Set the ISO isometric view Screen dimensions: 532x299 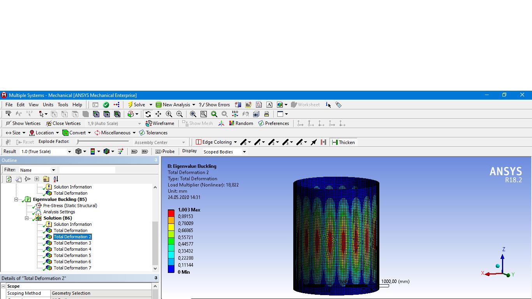tap(235, 114)
